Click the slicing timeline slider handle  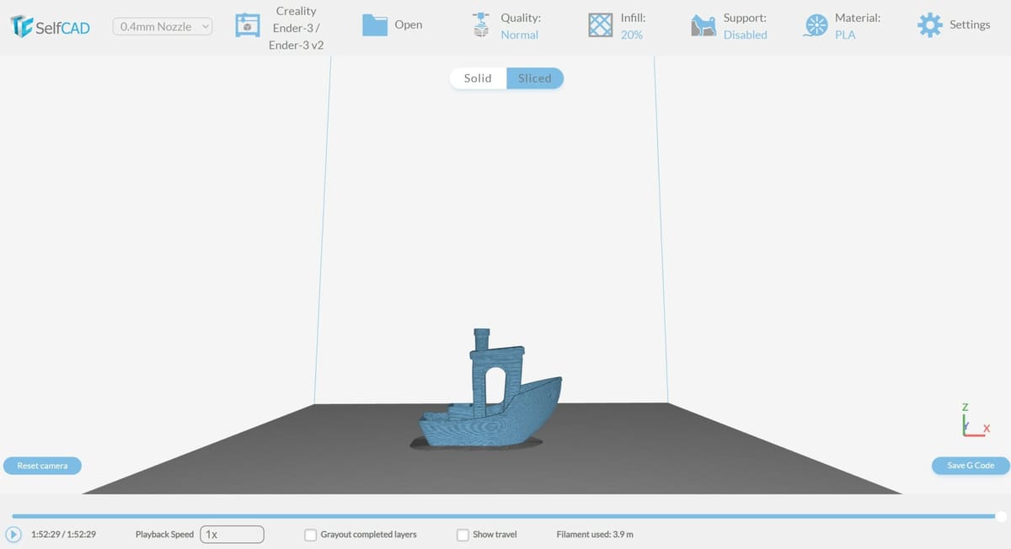click(x=1001, y=516)
